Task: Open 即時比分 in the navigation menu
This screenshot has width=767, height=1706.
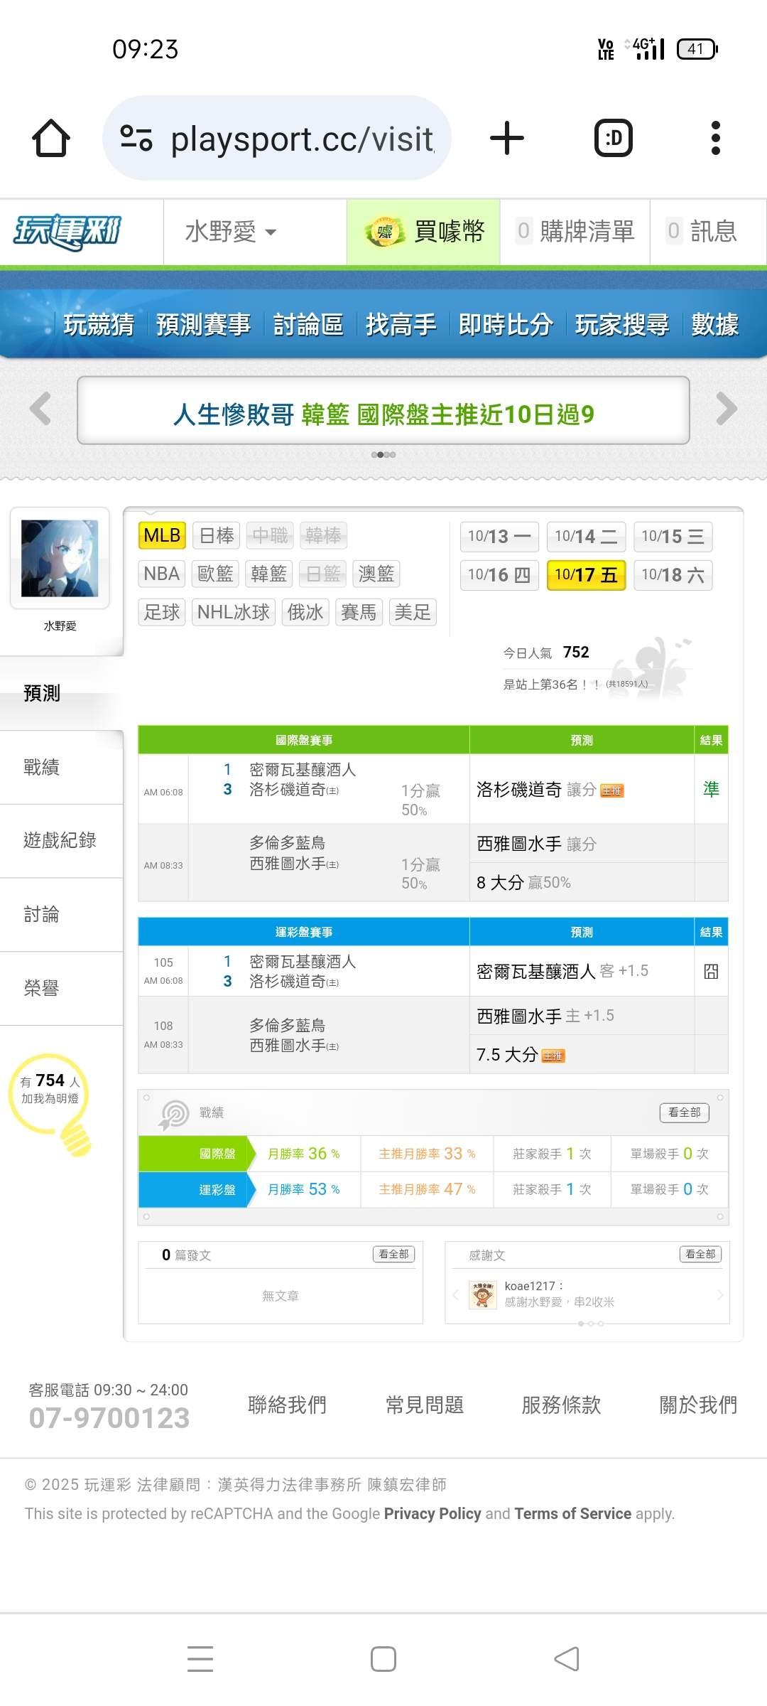Action: 505,324
